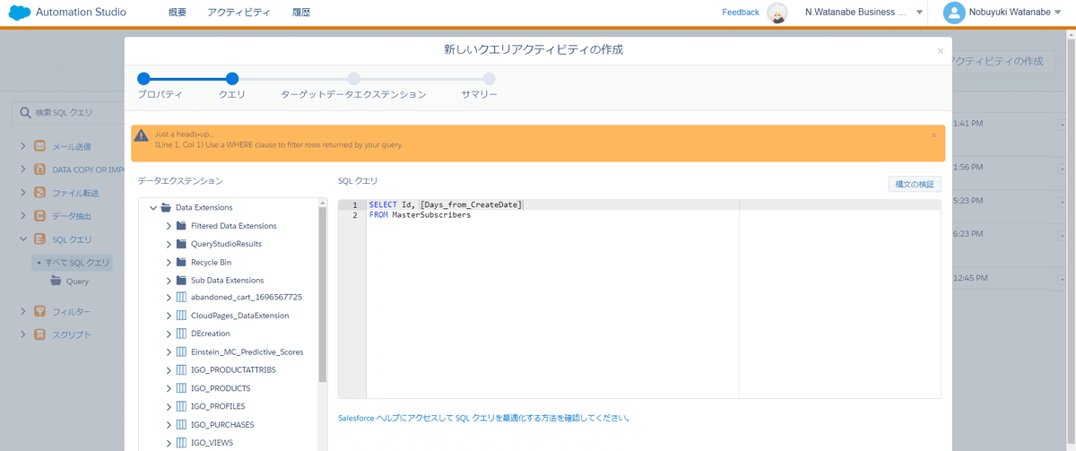The width and height of the screenshot is (1076, 451).
Task: Go to the クエリ wizard step
Action: coord(232,79)
